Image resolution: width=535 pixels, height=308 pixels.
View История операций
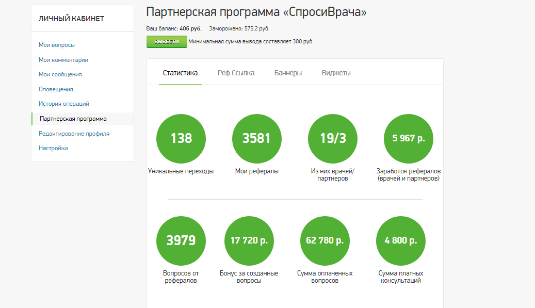(x=64, y=104)
